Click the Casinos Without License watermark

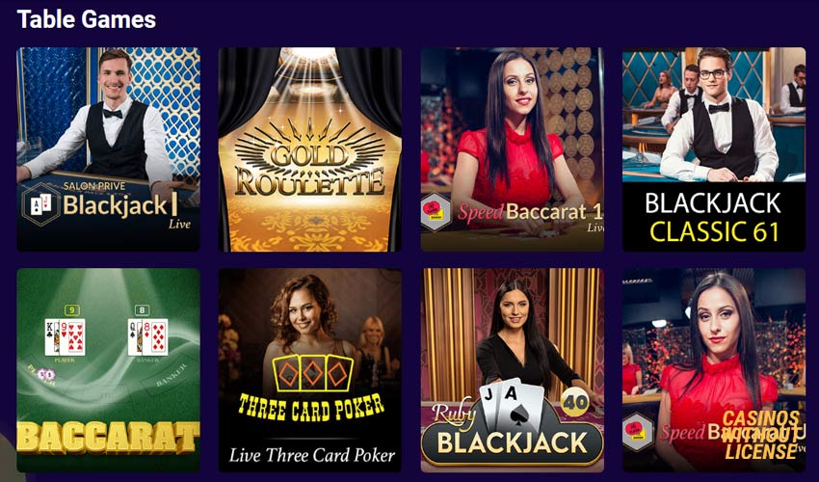761,435
